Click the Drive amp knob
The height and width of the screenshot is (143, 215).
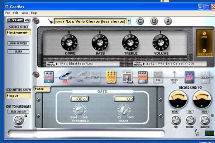pyautogui.click(x=69, y=43)
